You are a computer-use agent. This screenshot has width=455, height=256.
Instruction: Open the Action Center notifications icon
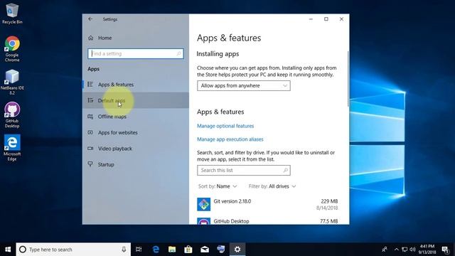[x=445, y=250]
